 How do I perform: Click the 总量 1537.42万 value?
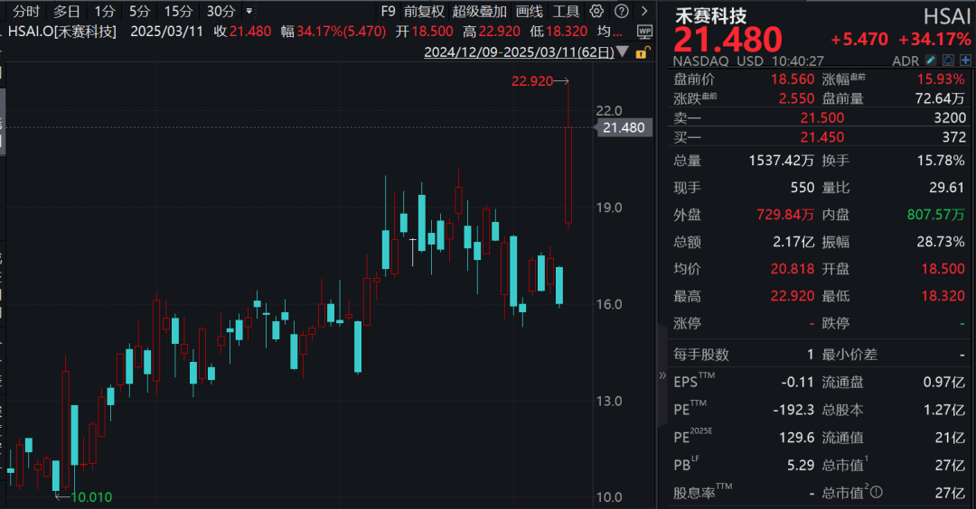[781, 161]
